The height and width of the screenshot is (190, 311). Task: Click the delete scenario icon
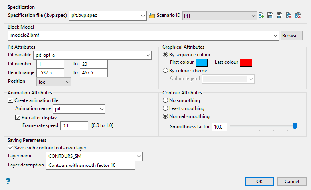coord(289,16)
